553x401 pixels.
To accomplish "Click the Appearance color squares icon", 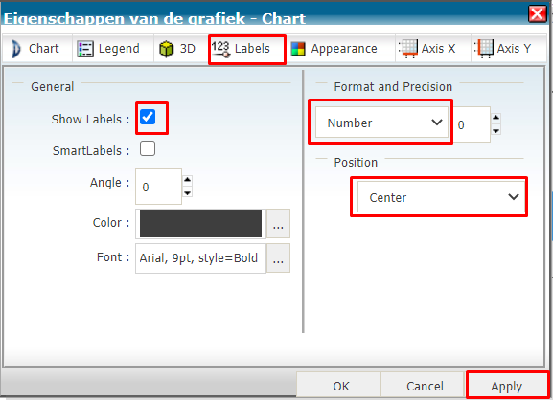I will (298, 49).
